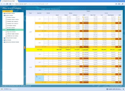Viewport: 125px width, 91px height.
Task: Click the folder icon beside SpanDataGrid Sample
Action: 4,13
